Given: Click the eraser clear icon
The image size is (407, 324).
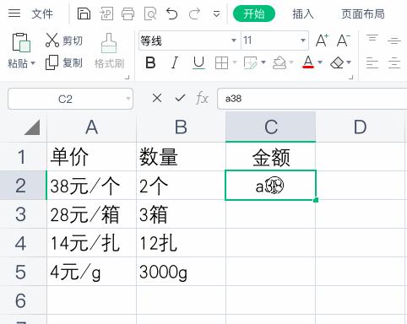Looking at the screenshot, I should (337, 62).
